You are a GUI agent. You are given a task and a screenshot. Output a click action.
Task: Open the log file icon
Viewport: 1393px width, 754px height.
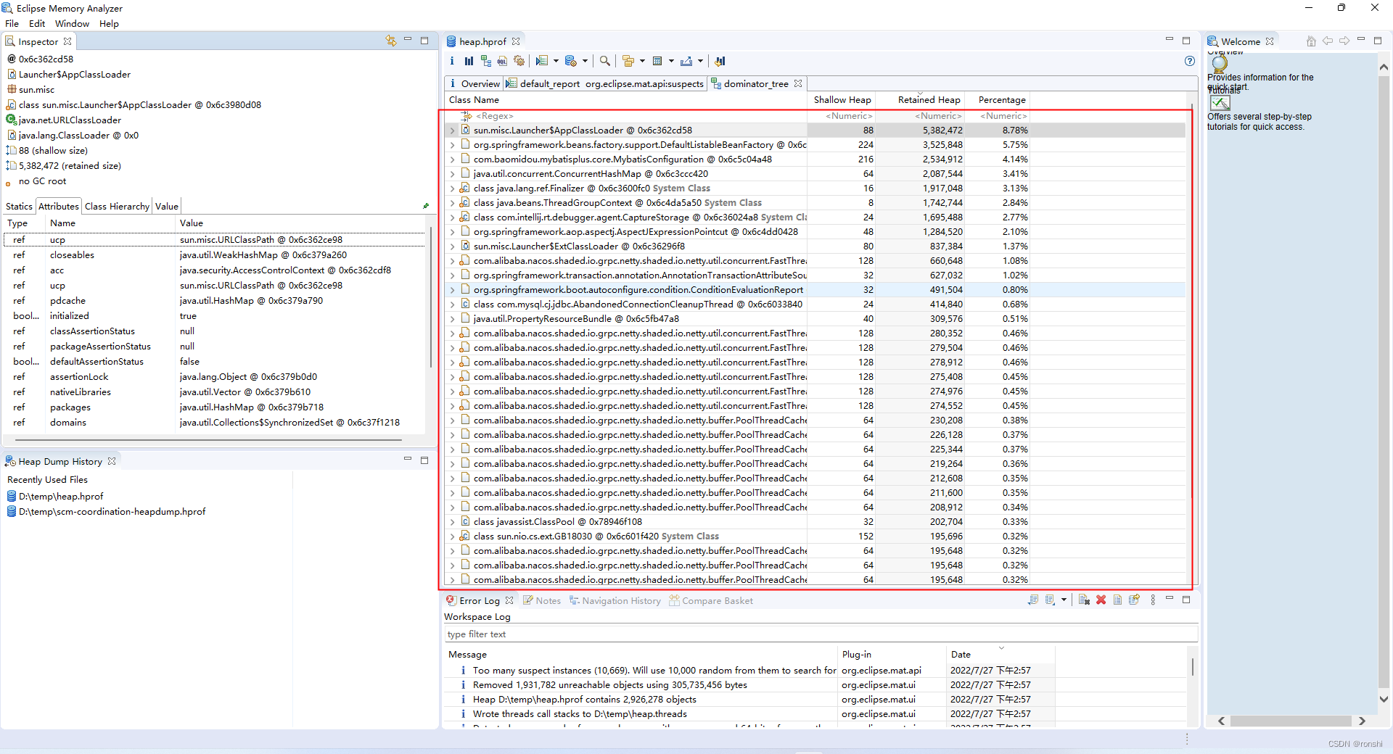pyautogui.click(x=1117, y=600)
